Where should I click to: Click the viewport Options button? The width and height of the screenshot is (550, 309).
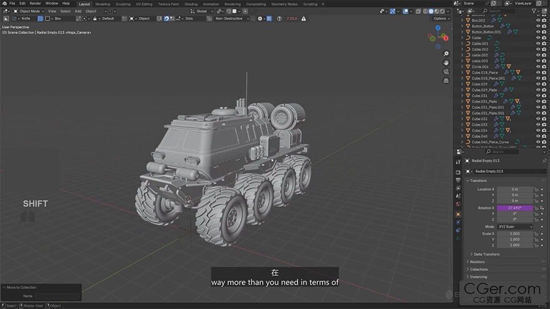click(441, 19)
